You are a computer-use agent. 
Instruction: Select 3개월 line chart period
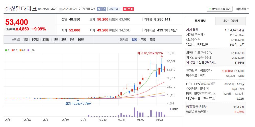pos(46,40)
